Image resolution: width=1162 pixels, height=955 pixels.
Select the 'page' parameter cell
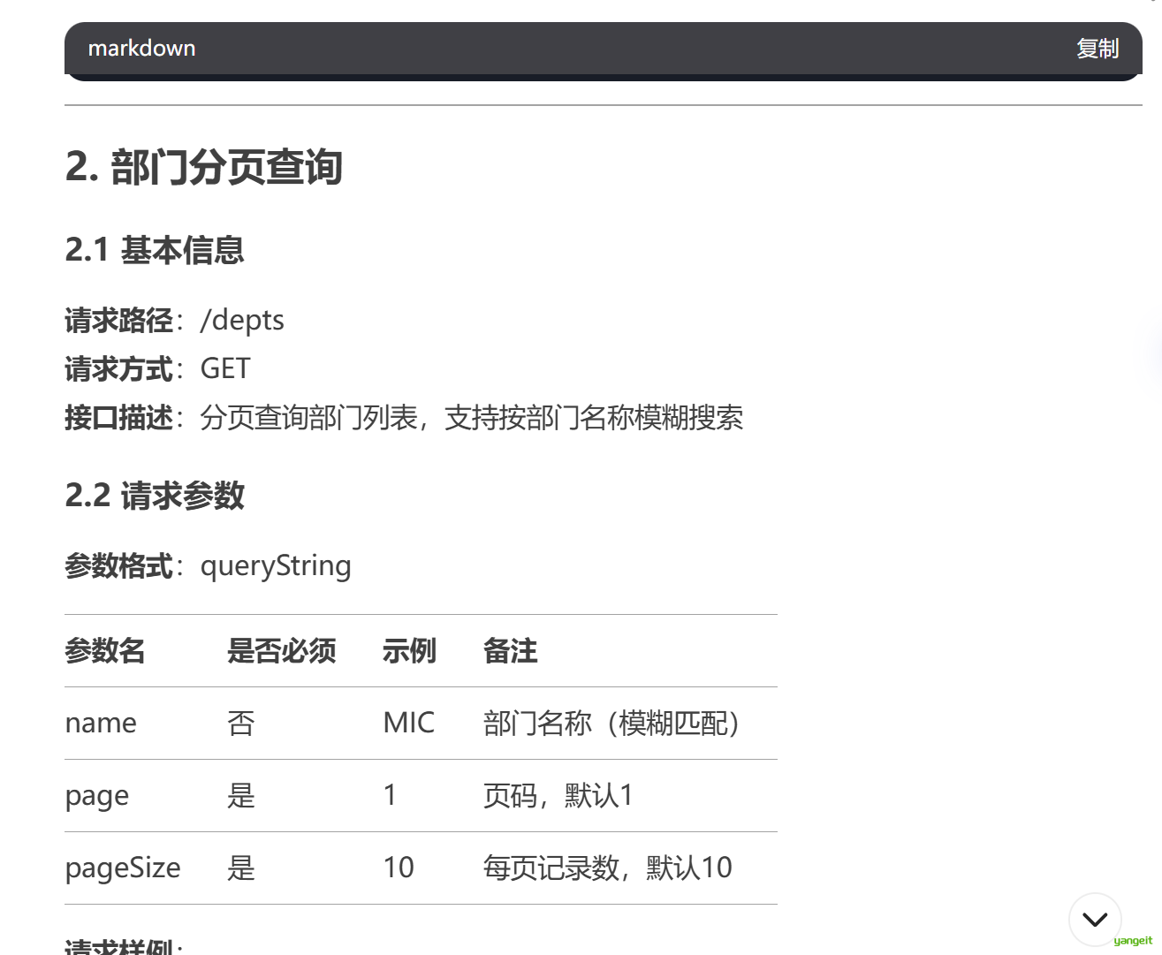click(x=97, y=796)
